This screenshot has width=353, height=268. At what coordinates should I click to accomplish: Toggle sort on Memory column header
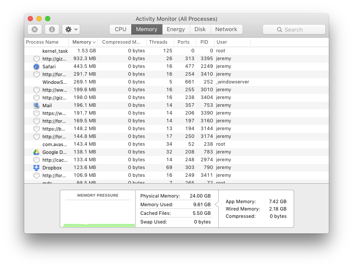[84, 42]
